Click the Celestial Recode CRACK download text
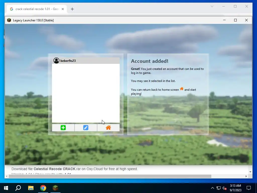 [x=75, y=169]
